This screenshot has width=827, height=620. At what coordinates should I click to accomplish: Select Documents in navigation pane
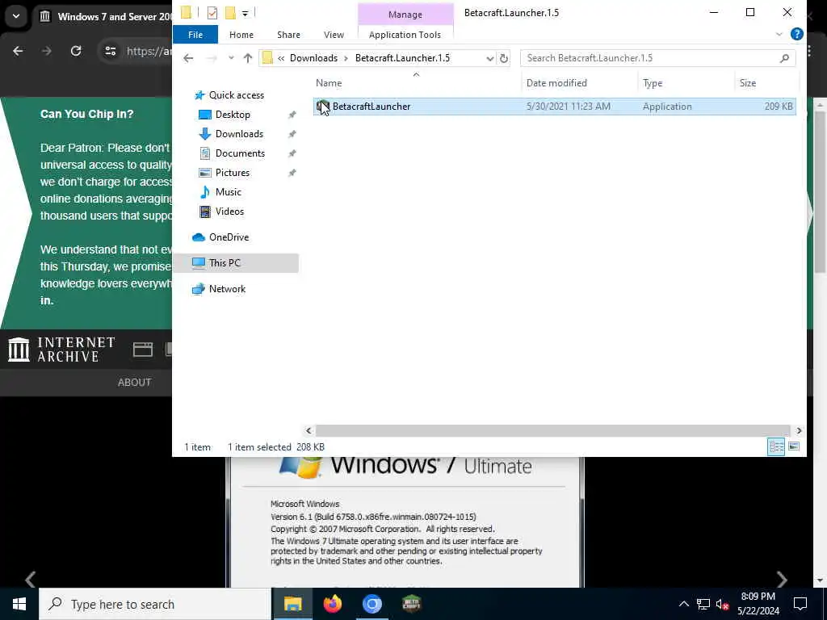click(x=240, y=153)
